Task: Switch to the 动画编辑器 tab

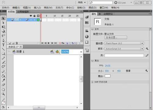Action: point(23,12)
